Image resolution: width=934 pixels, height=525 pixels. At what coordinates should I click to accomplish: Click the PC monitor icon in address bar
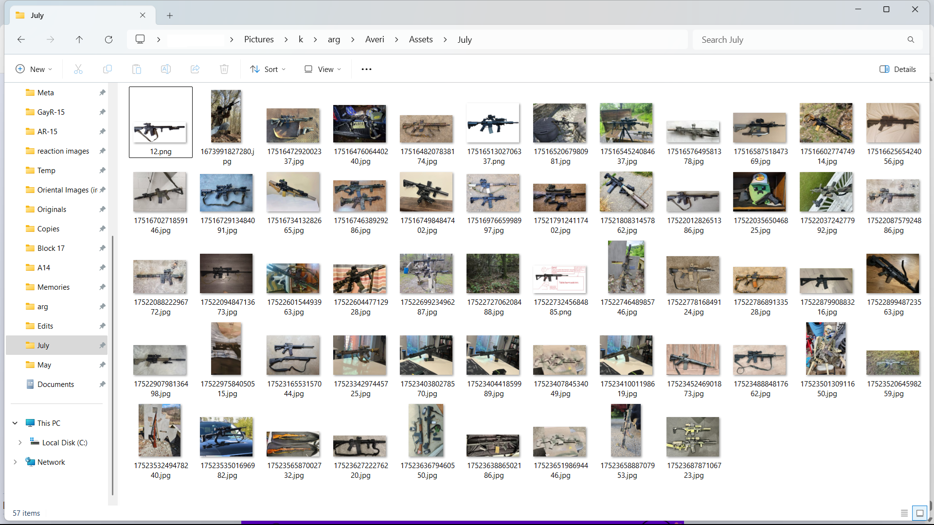coord(140,39)
